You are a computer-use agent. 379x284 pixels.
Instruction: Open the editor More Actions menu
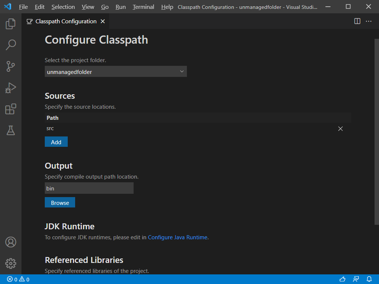coord(368,21)
